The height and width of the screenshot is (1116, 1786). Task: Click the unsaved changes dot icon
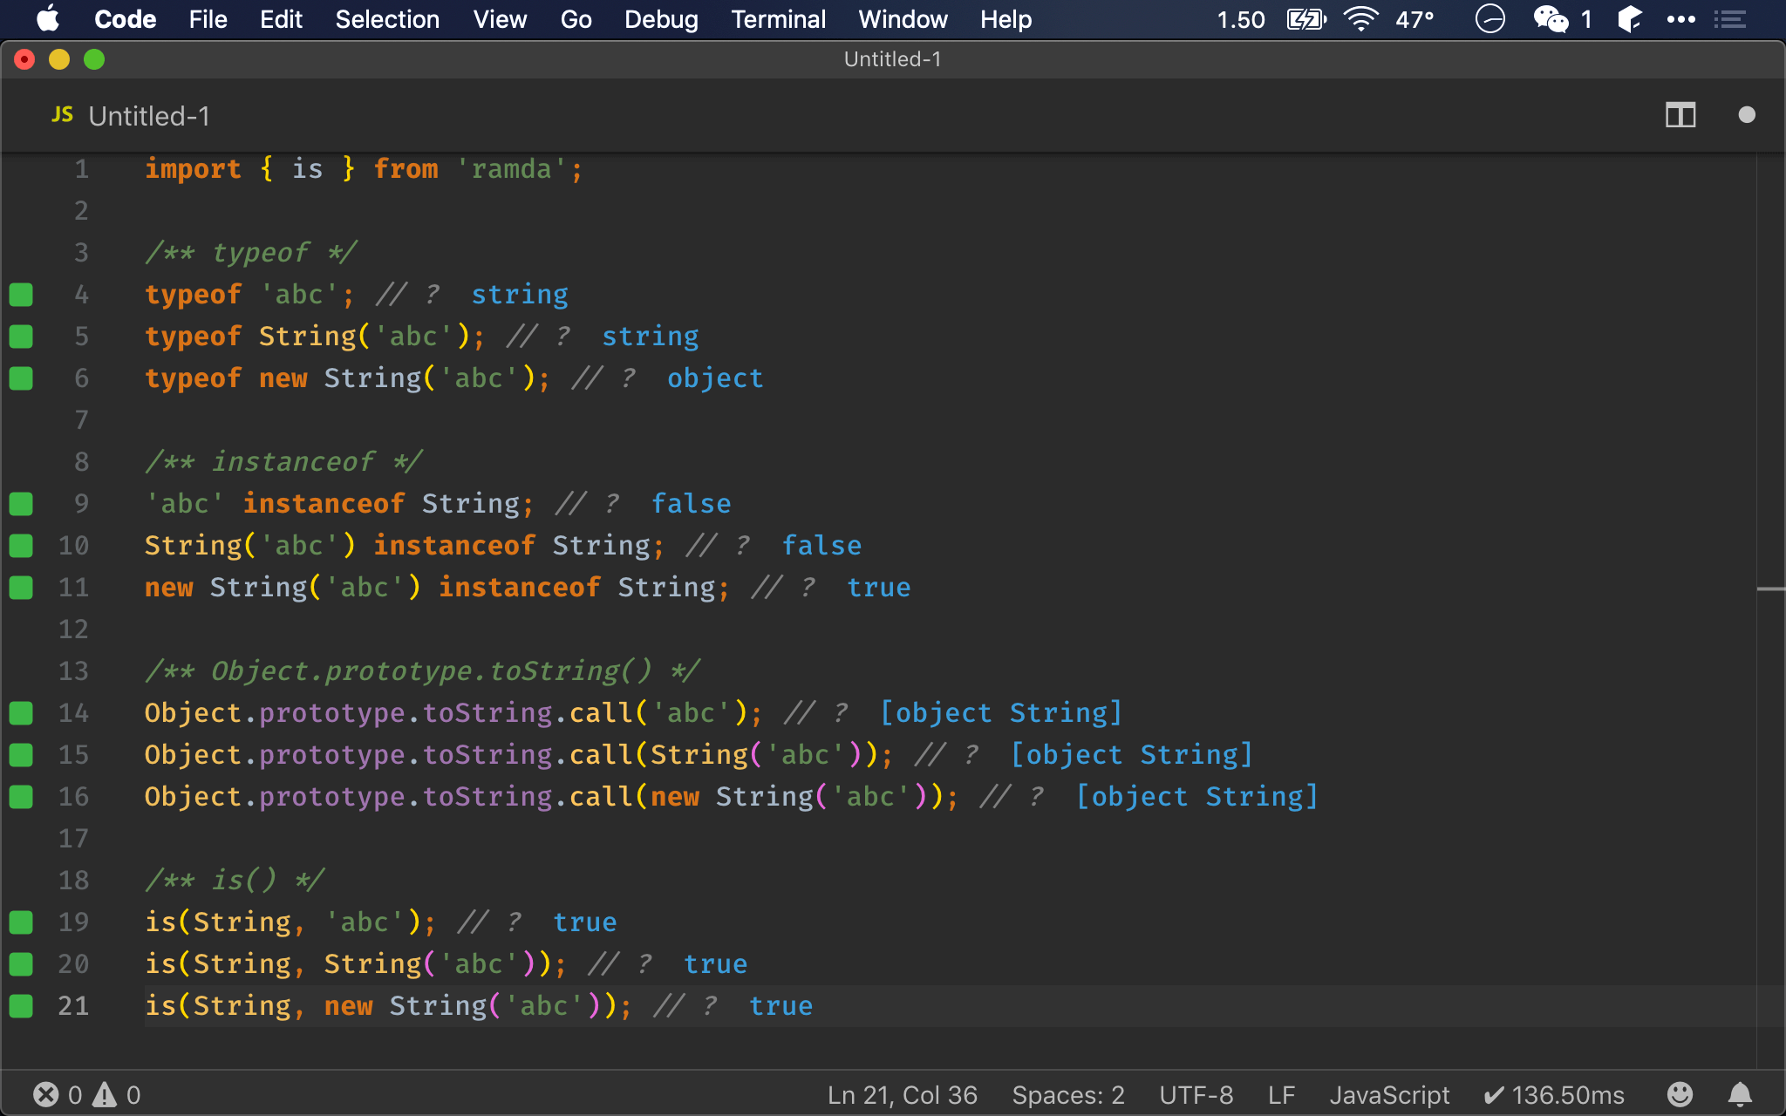pyautogui.click(x=1746, y=115)
